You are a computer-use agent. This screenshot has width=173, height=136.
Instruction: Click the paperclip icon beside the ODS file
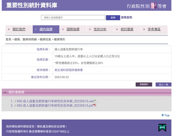point(15,101)
